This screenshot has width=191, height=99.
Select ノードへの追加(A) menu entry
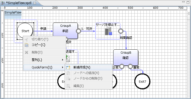[x=89, y=73]
